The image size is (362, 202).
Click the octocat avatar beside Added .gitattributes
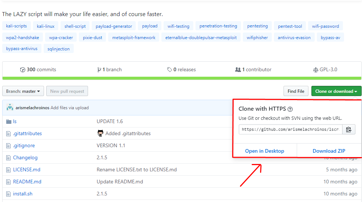100,133
